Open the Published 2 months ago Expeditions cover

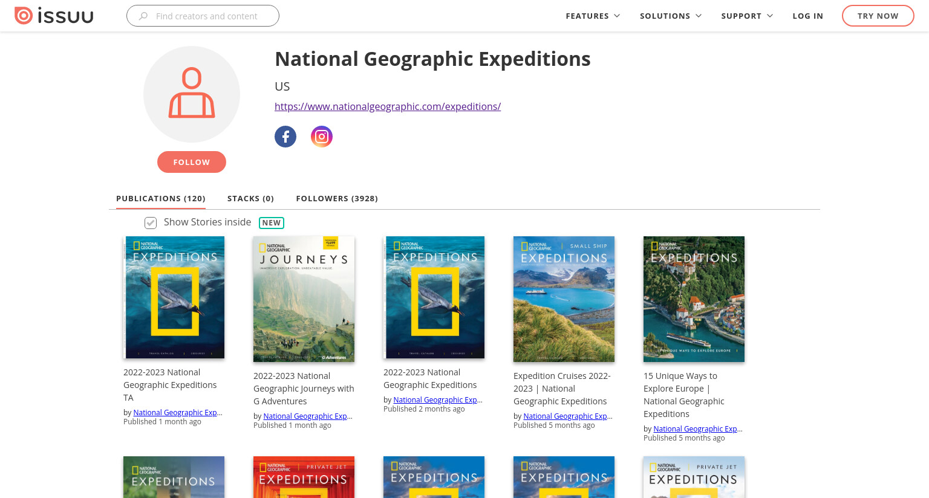434,297
